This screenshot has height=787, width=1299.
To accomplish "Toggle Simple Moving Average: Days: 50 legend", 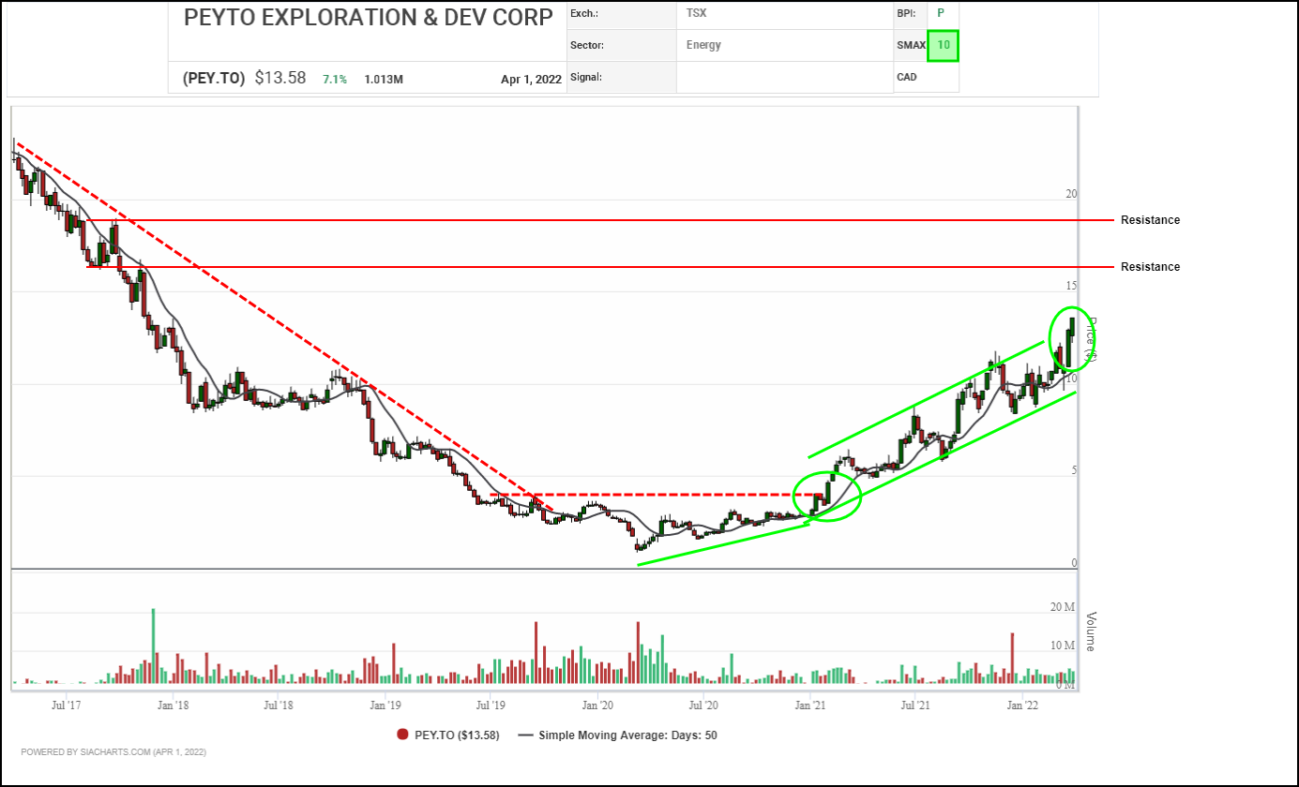I will point(619,735).
